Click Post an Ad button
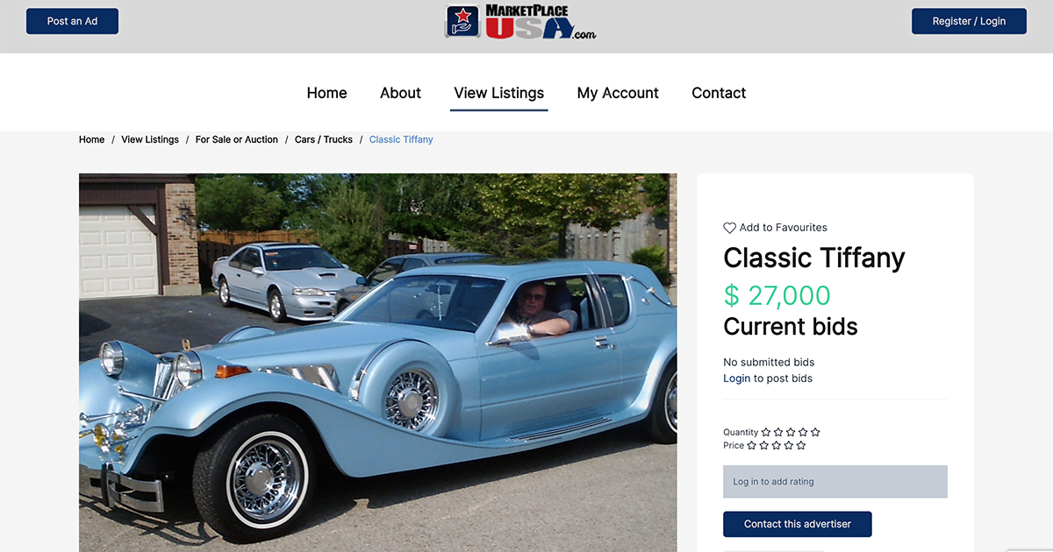Image resolution: width=1053 pixels, height=552 pixels. (x=72, y=21)
